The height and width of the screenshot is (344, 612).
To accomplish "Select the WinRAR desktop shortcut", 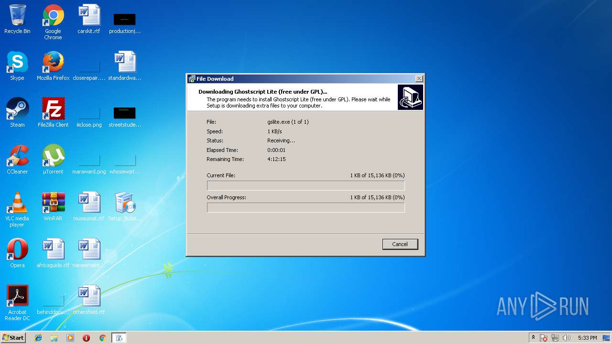I will (x=53, y=206).
